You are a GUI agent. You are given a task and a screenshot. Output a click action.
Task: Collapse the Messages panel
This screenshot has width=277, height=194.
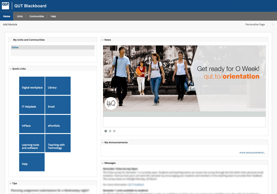103,163
